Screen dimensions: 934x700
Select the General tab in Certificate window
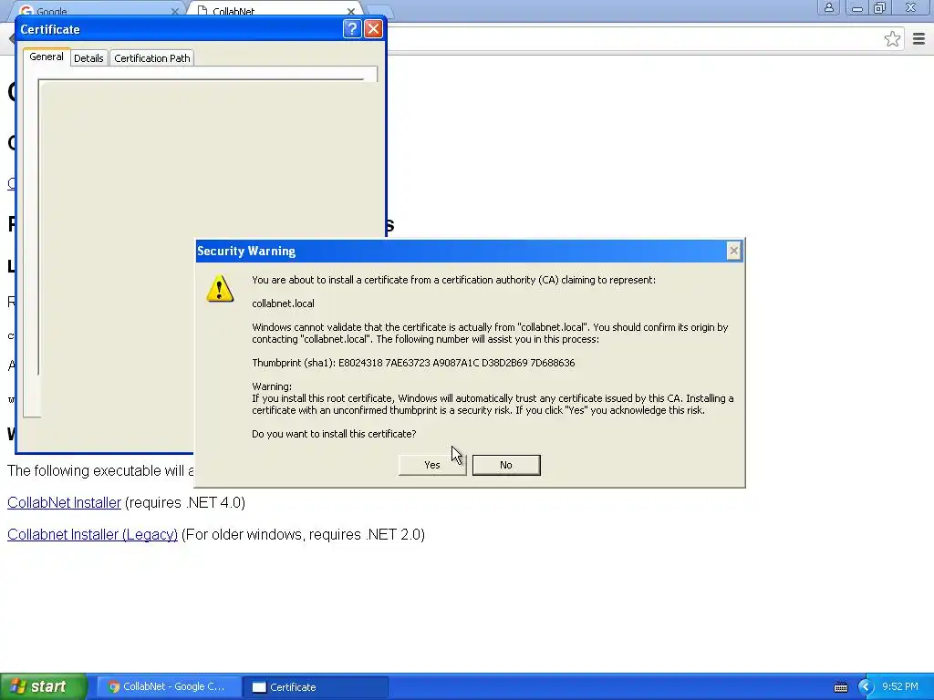point(47,57)
